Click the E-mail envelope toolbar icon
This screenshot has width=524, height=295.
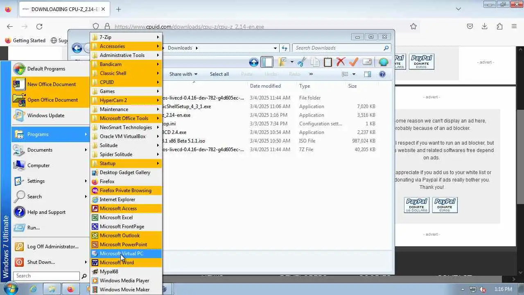(367, 62)
